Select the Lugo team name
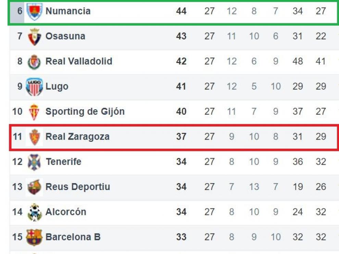This screenshot has width=339, height=254. point(57,87)
